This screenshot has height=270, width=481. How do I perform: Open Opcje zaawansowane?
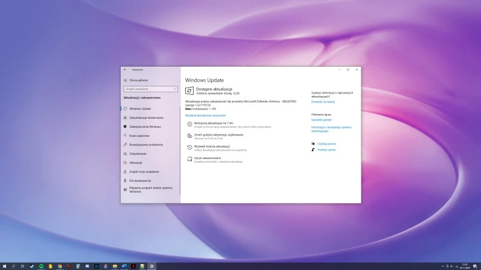pos(207,158)
